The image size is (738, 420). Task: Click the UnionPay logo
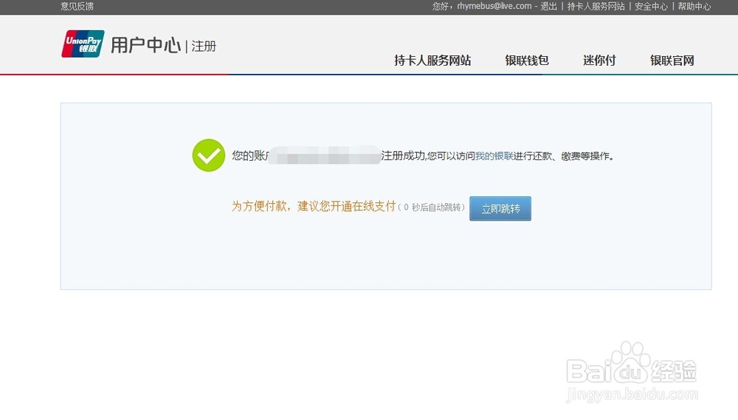[83, 44]
